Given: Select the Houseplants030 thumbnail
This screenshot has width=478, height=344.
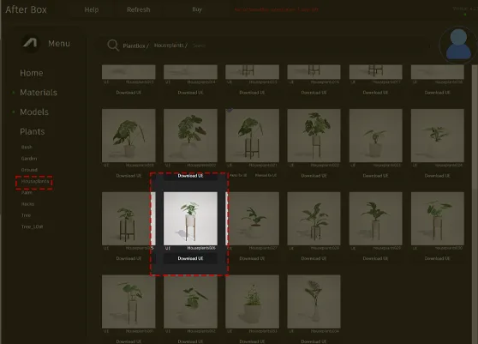Looking at the screenshot, I should pyautogui.click(x=438, y=219).
